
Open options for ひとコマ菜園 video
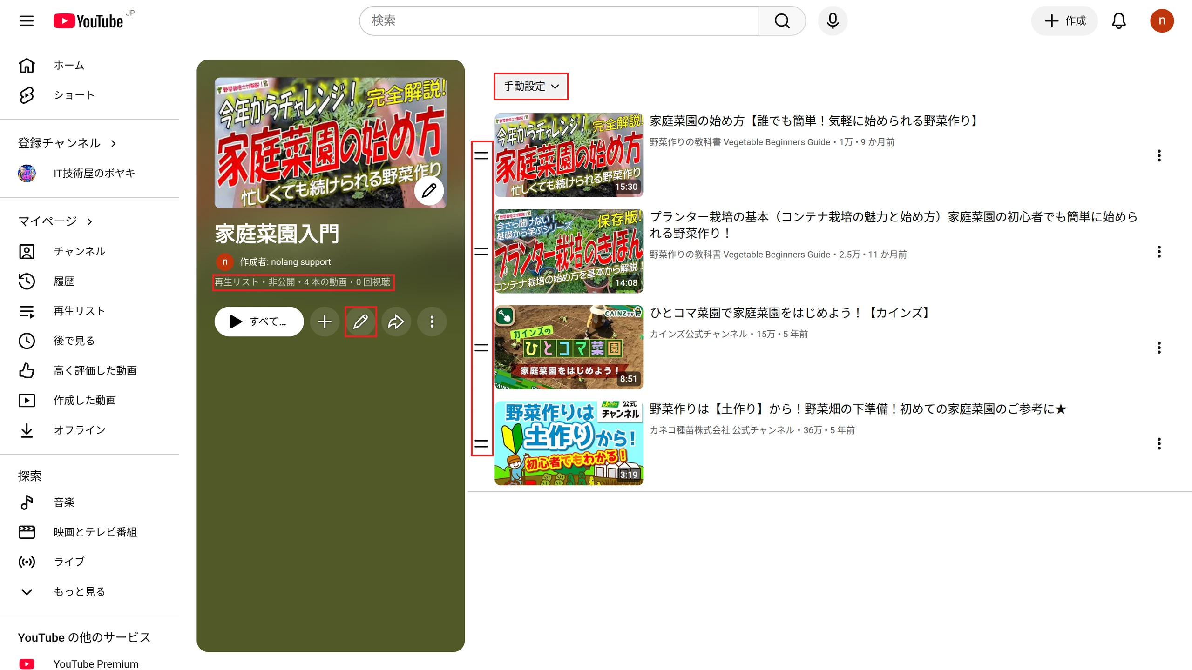1159,348
